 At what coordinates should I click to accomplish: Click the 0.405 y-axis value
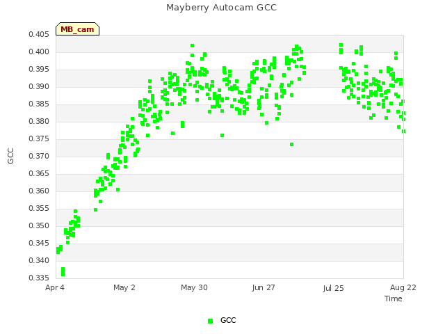tap(39, 34)
